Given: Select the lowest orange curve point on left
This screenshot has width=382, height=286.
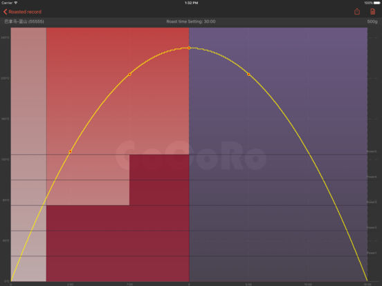Looking at the screenshot, I should point(70,151).
